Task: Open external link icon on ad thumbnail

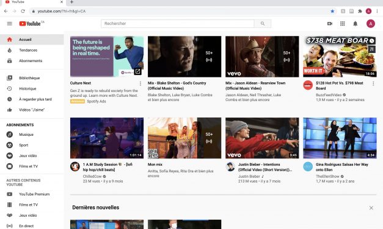Action: coord(137,72)
